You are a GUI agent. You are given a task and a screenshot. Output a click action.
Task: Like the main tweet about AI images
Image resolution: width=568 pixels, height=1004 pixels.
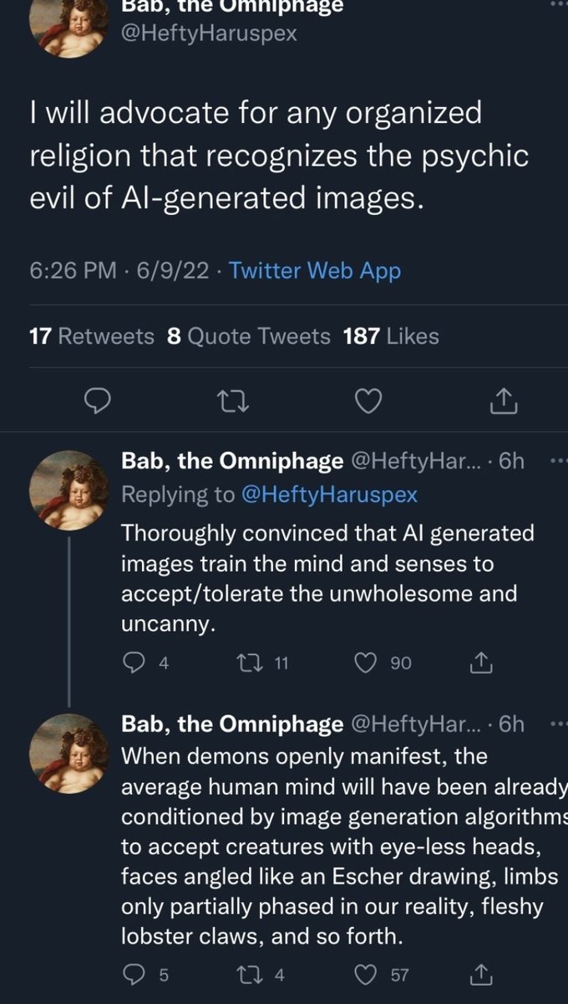tap(368, 402)
